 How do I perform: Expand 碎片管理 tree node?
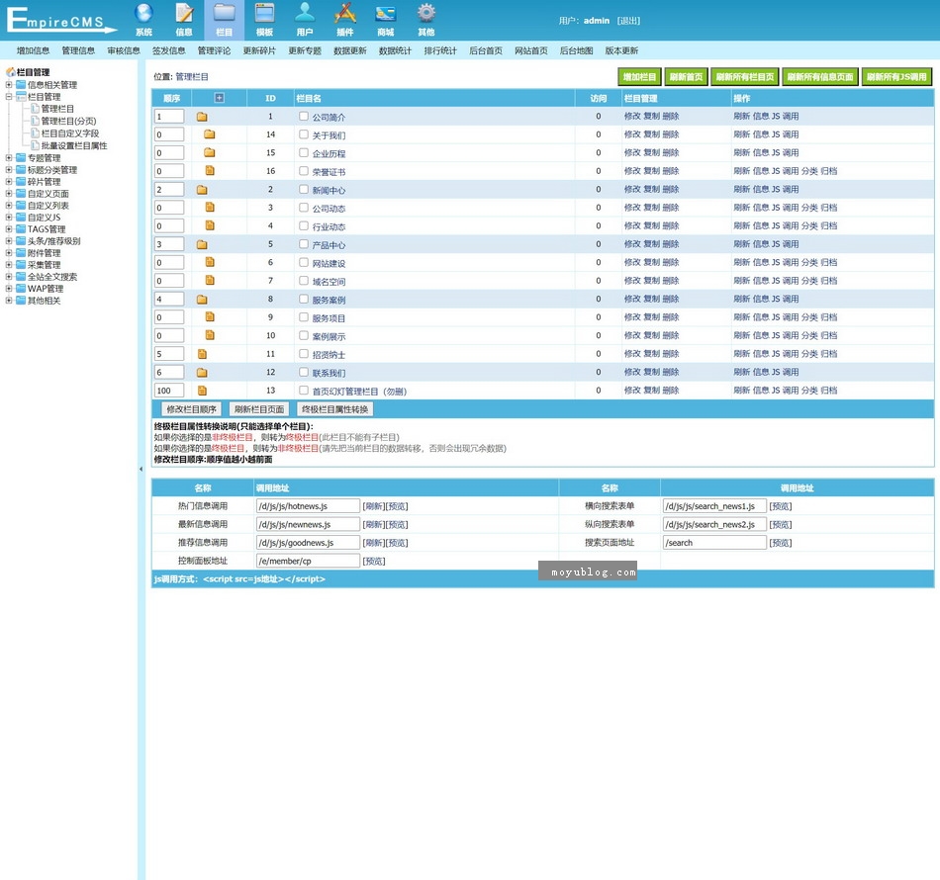pos(9,182)
